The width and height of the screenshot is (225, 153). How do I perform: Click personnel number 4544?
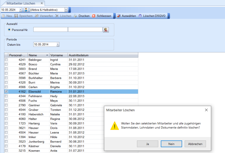(x=22, y=110)
